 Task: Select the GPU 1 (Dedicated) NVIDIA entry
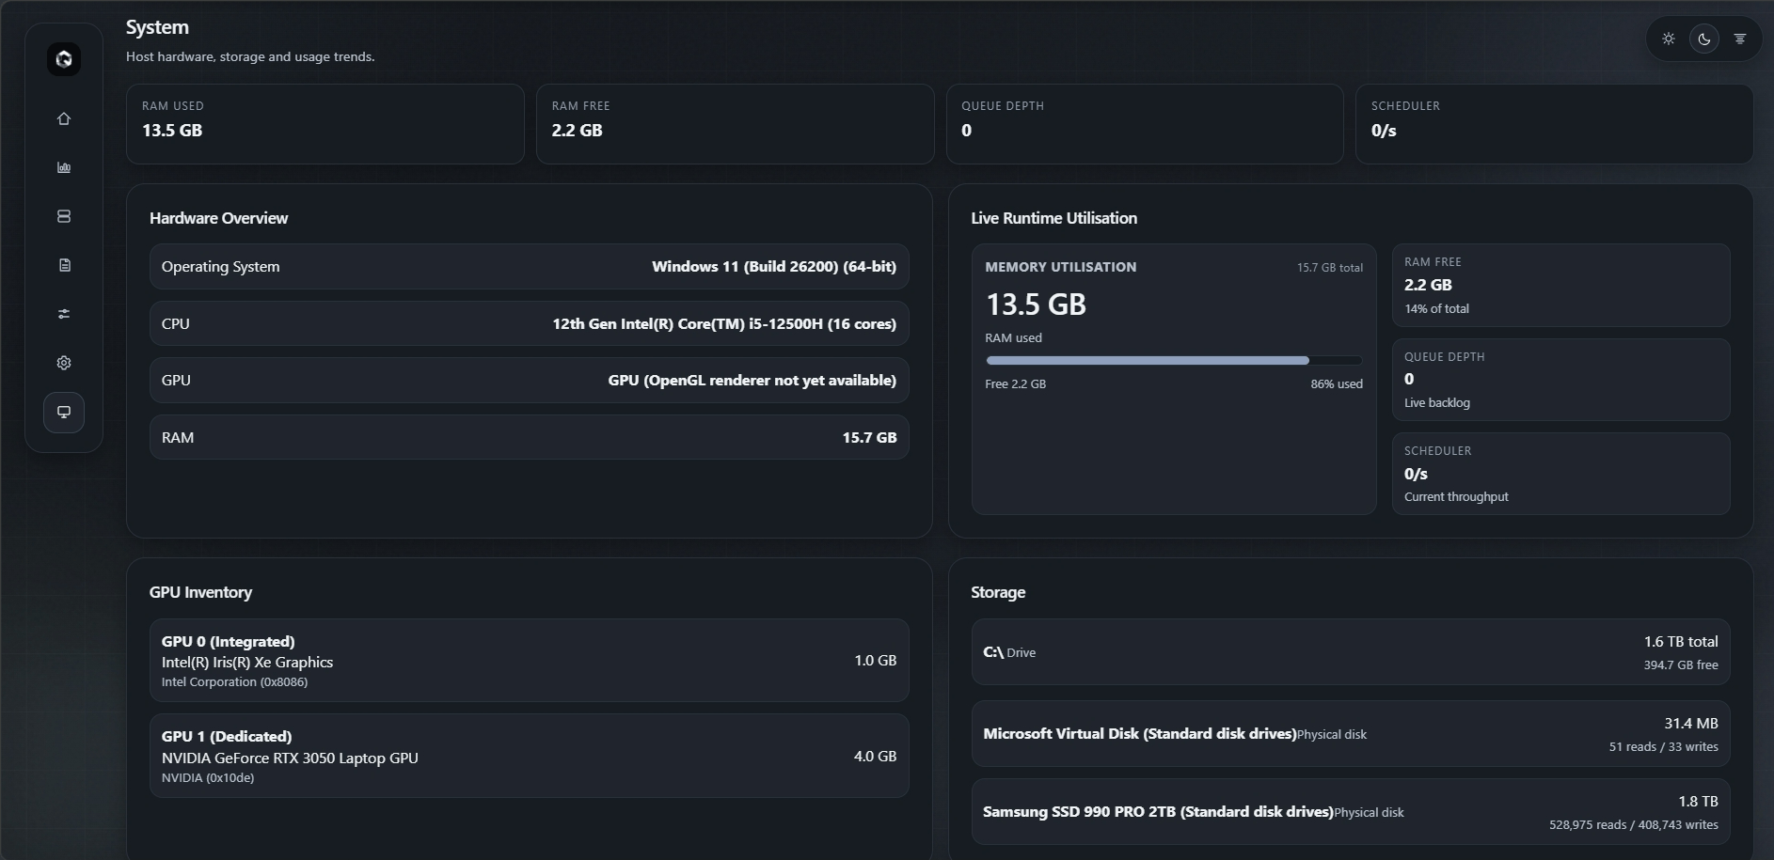[530, 756]
